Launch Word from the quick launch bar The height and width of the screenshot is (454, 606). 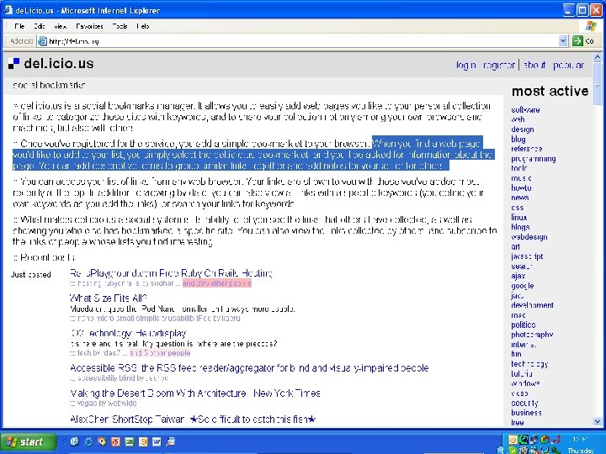157,441
